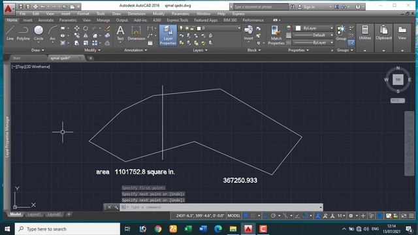Select the Dimension tool
Screen dimensions: 418x235
[x=137, y=33]
